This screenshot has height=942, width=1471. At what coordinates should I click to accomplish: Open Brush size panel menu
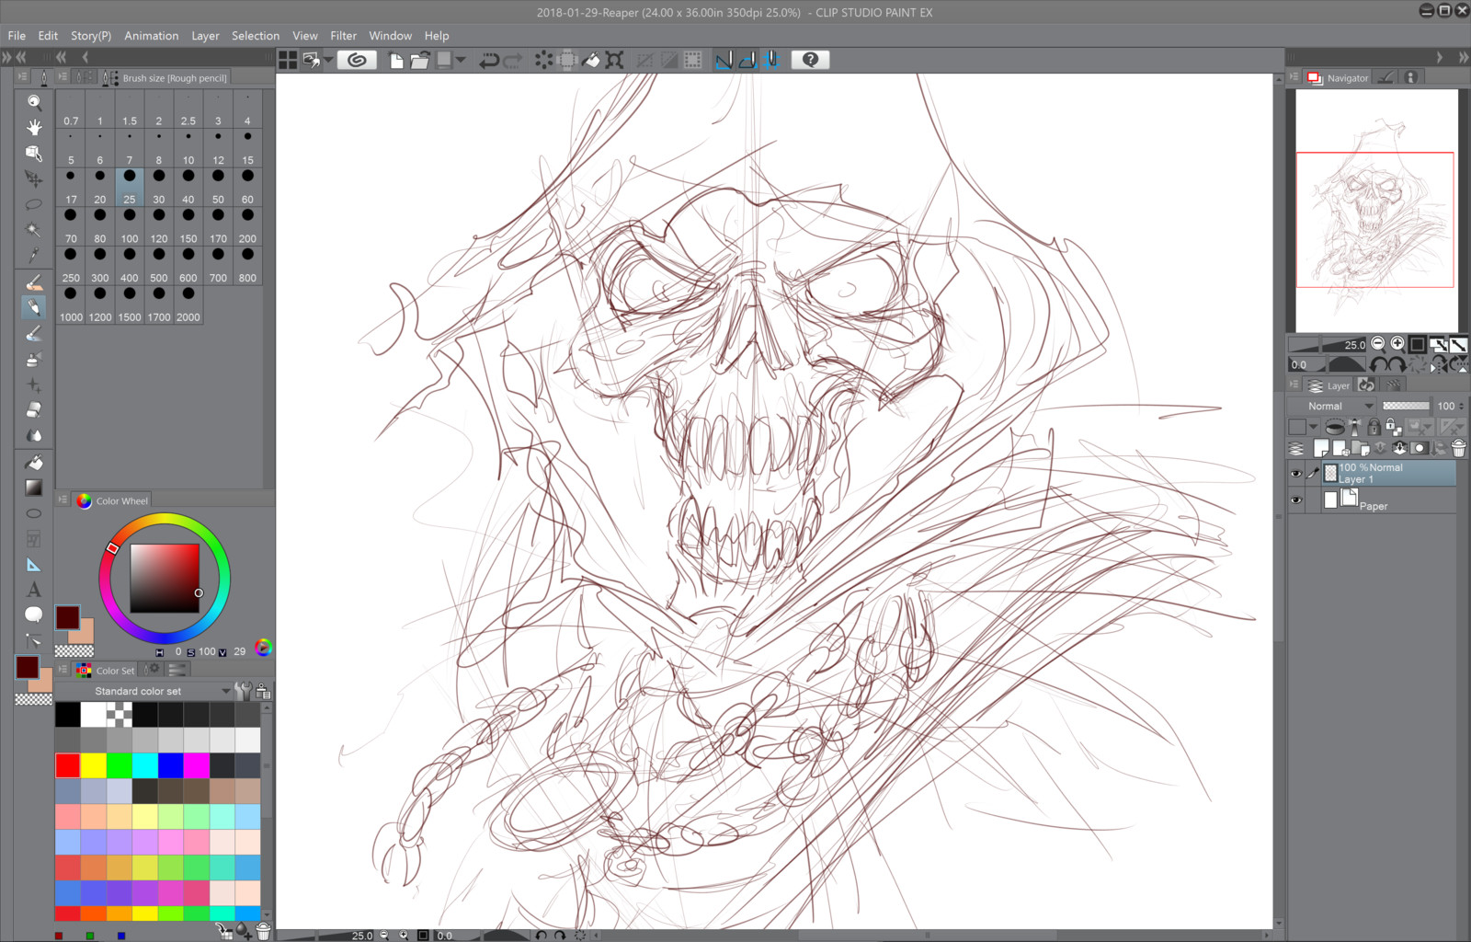(62, 77)
